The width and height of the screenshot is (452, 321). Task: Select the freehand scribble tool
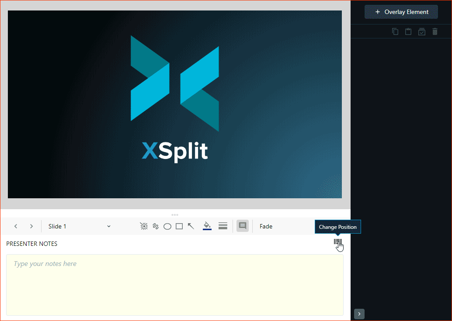pos(156,226)
